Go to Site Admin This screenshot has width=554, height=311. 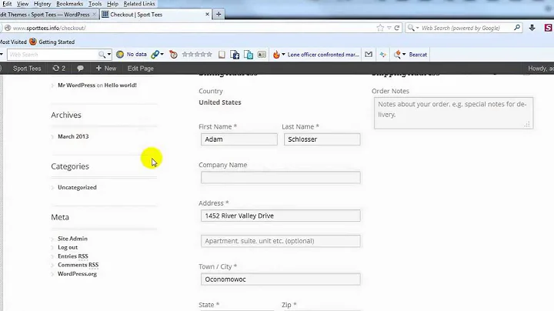pyautogui.click(x=72, y=239)
